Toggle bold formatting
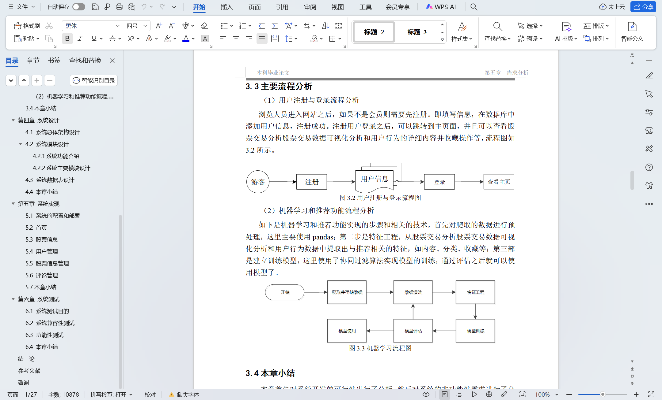 (67, 39)
